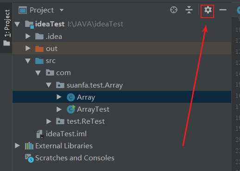Click the Scratches and Consoles icon
The width and height of the screenshot is (240, 171).
(x=29, y=158)
